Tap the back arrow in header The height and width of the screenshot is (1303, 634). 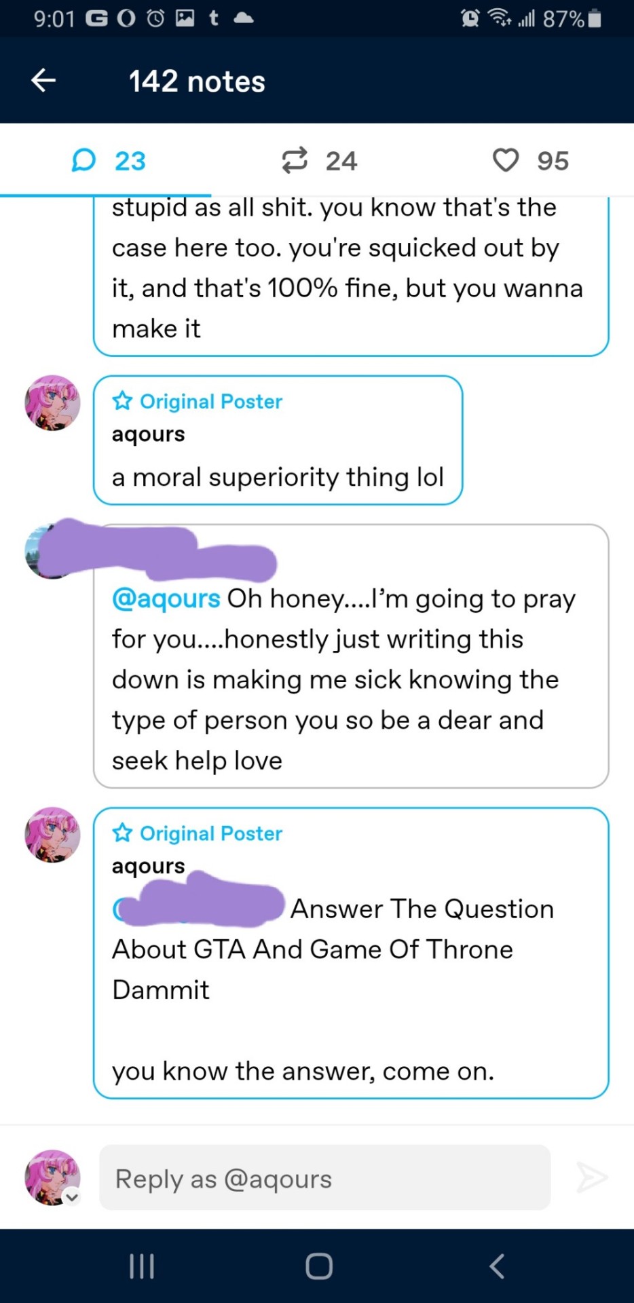coord(43,81)
